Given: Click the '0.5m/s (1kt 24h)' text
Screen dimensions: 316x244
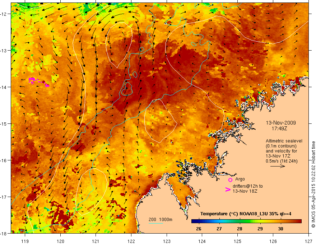Looking at the screenshot, I should pyautogui.click(x=282, y=161).
